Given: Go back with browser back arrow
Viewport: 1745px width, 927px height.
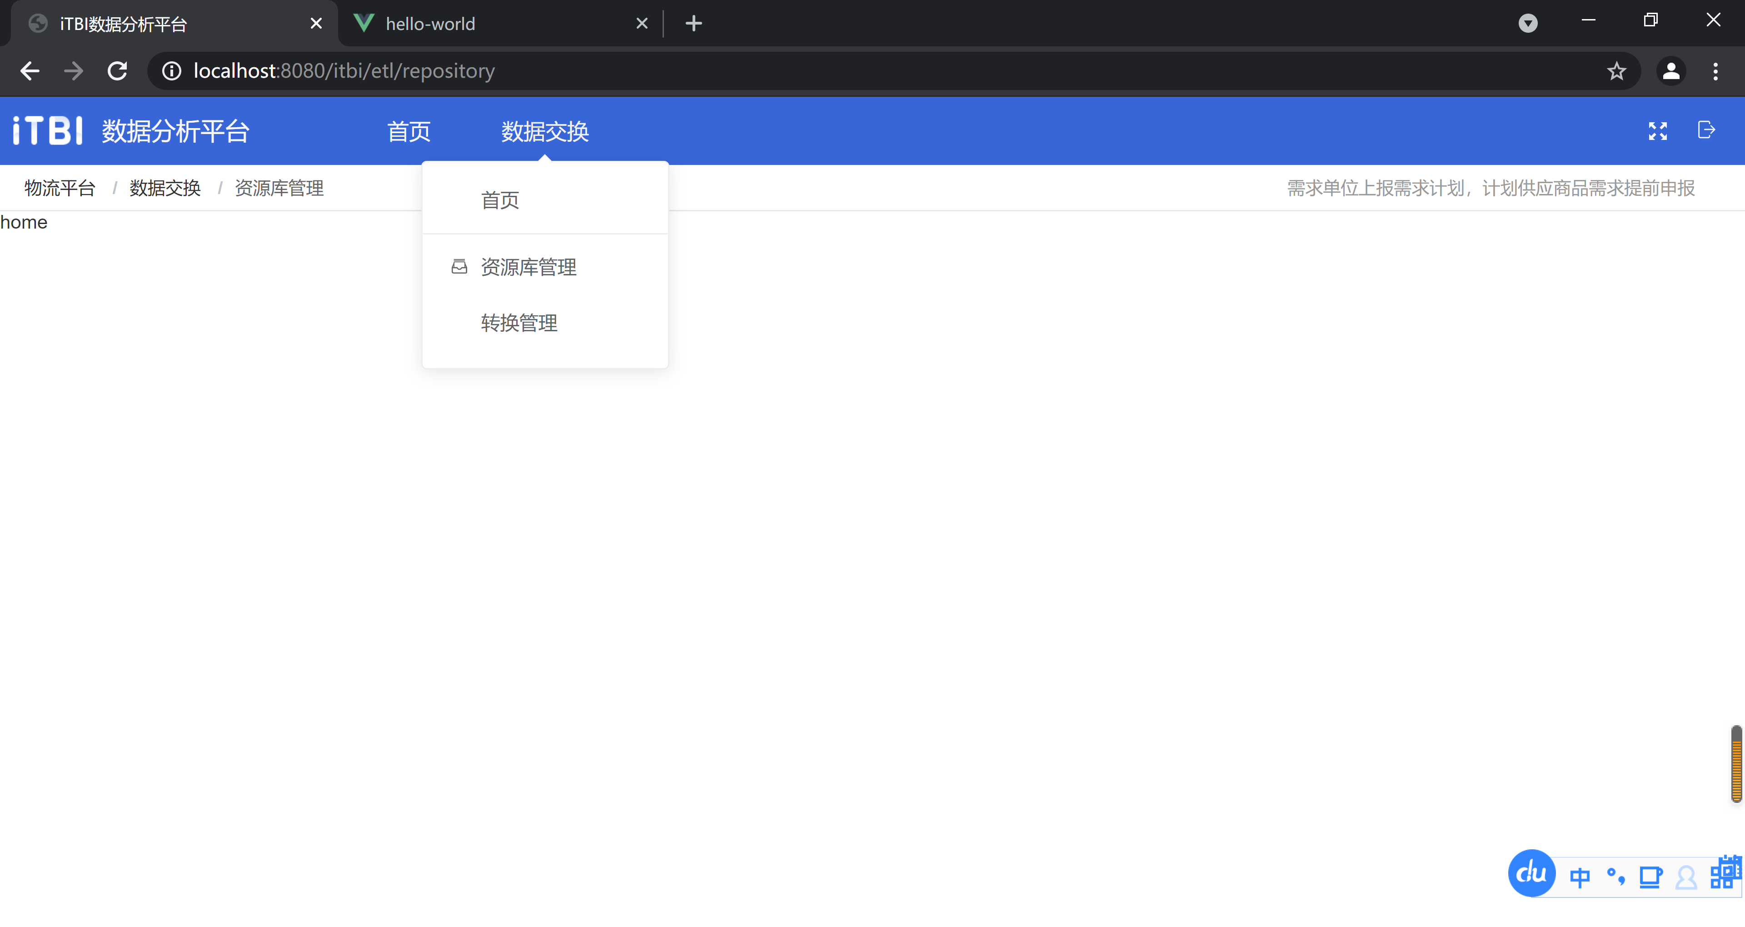Looking at the screenshot, I should [30, 70].
